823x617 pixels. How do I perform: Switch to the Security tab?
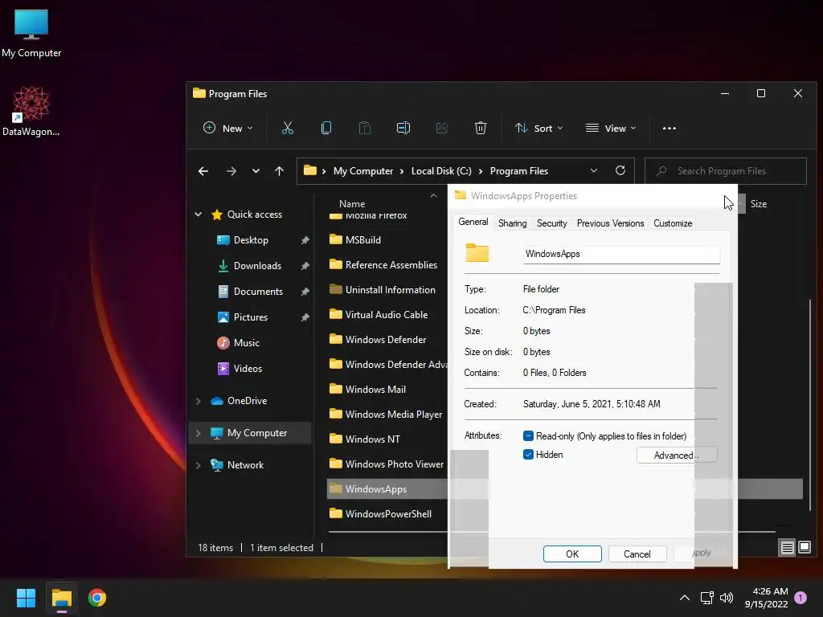pyautogui.click(x=551, y=223)
